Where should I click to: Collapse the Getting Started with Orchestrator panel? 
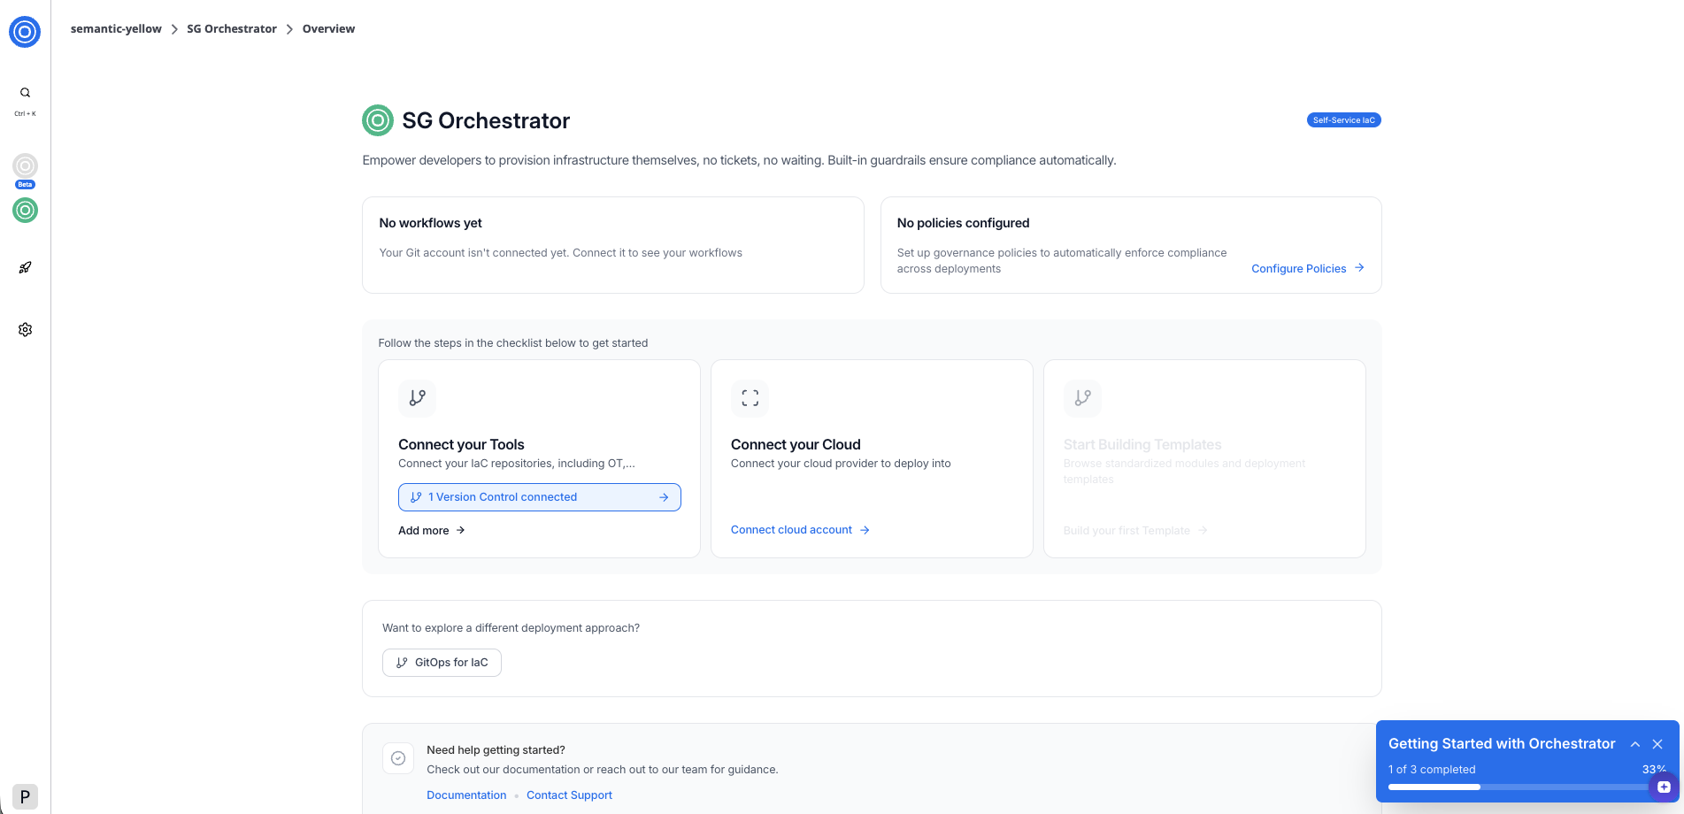click(x=1635, y=744)
